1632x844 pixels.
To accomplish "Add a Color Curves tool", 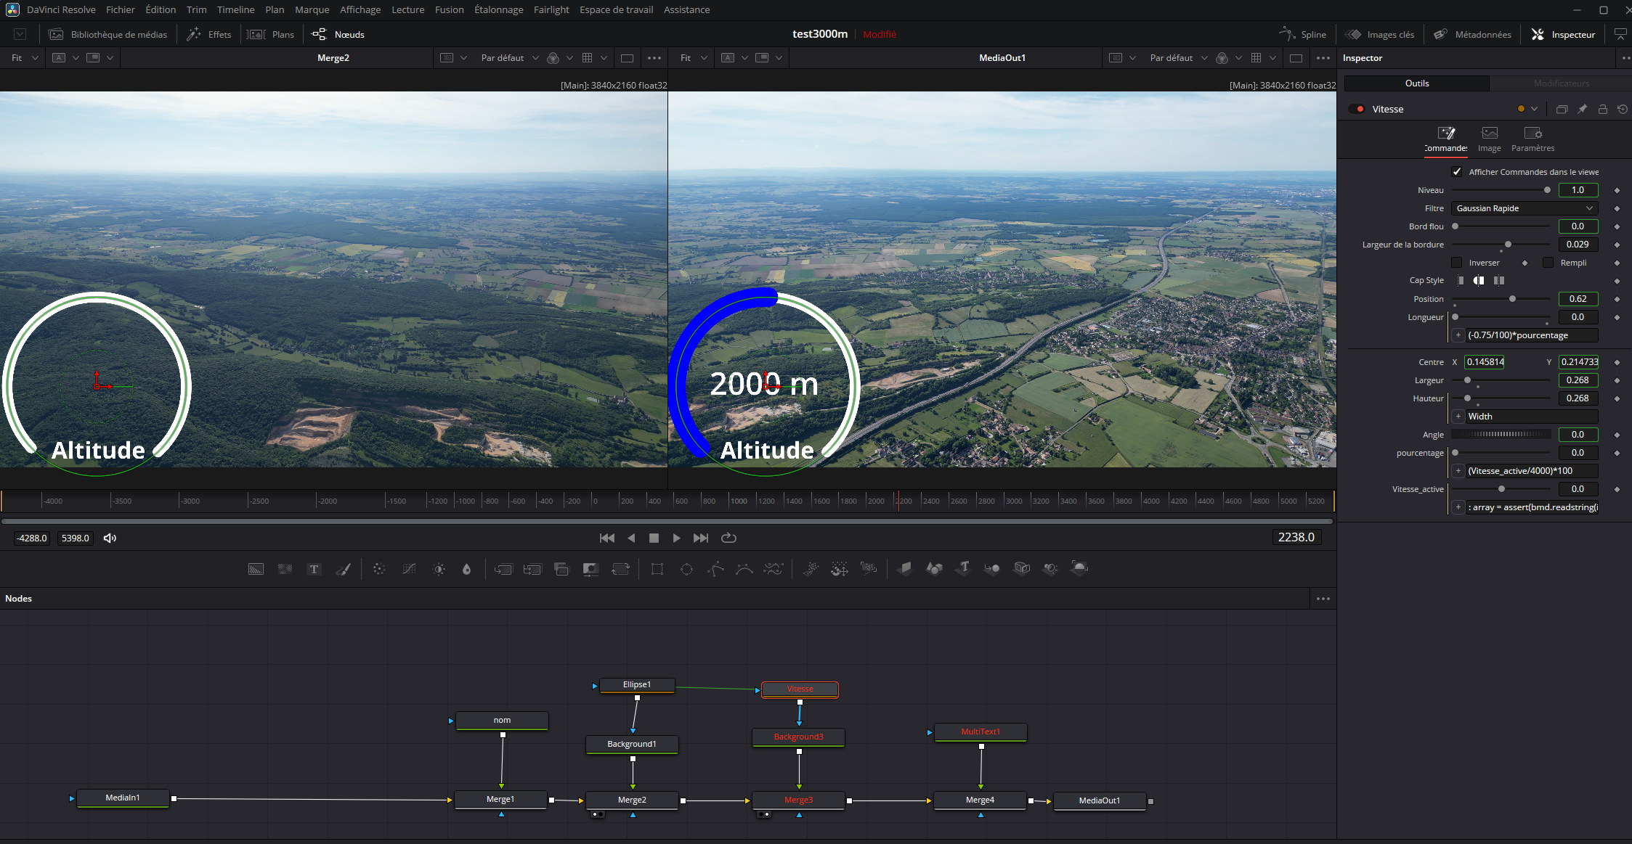I will [x=409, y=569].
